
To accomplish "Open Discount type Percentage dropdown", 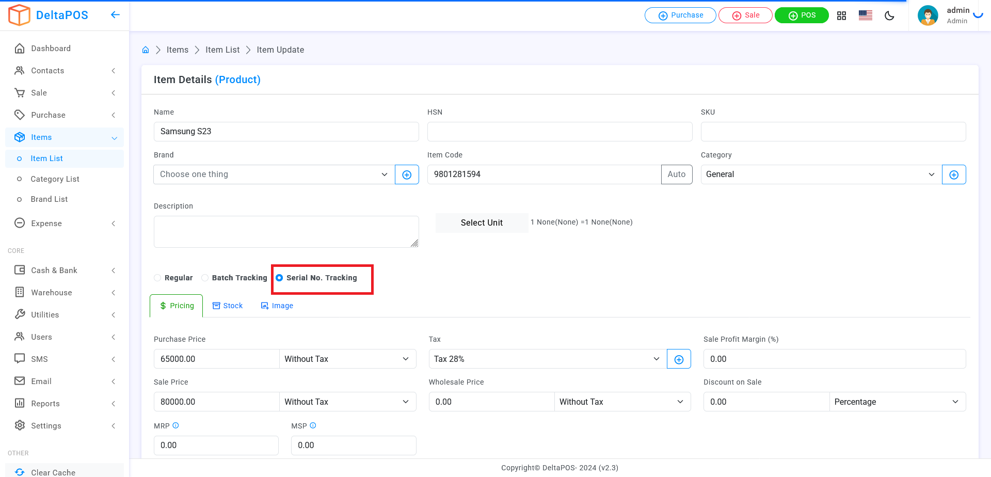I will (x=898, y=402).
